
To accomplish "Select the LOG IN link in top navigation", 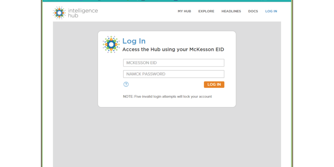I will (x=271, y=11).
